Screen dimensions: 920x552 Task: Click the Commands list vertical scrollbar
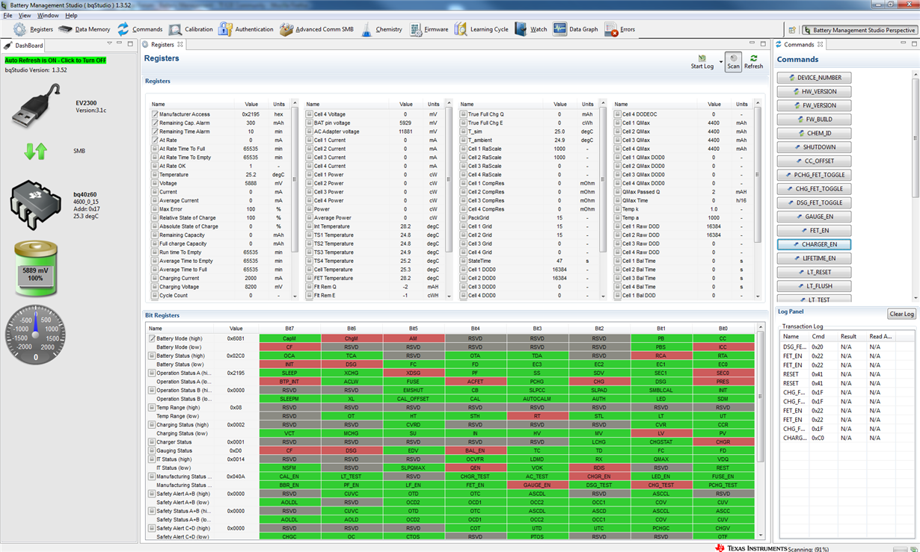point(914,185)
